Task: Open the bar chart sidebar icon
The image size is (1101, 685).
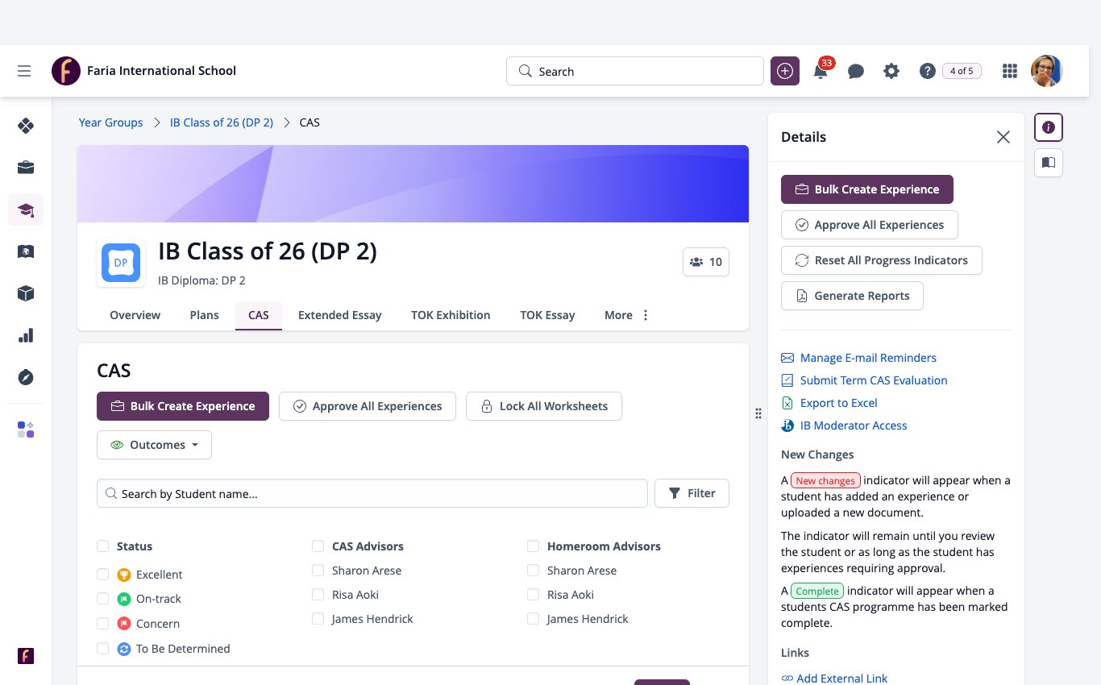Action: 26,335
